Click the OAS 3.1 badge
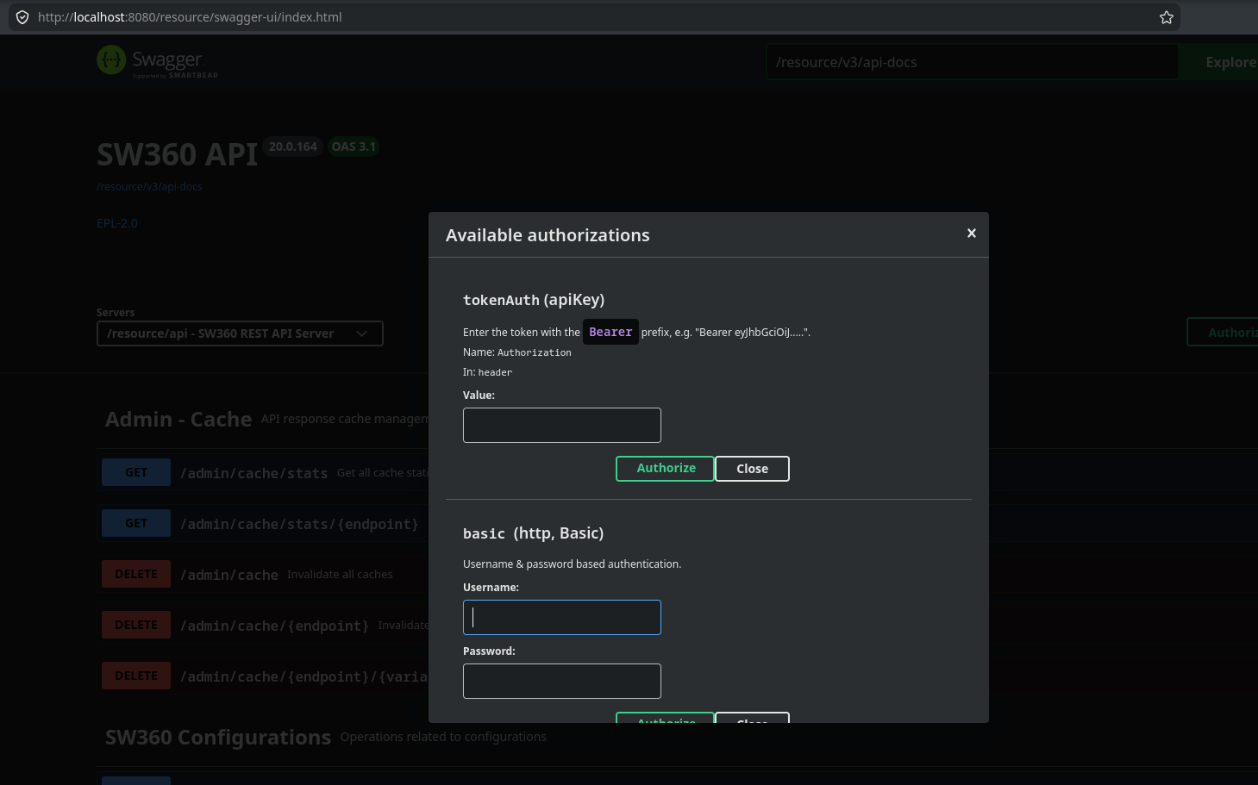1258x785 pixels. point(354,146)
